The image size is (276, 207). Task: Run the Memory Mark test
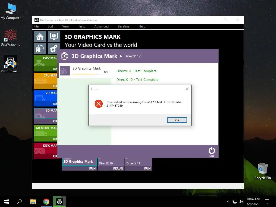pos(55,139)
